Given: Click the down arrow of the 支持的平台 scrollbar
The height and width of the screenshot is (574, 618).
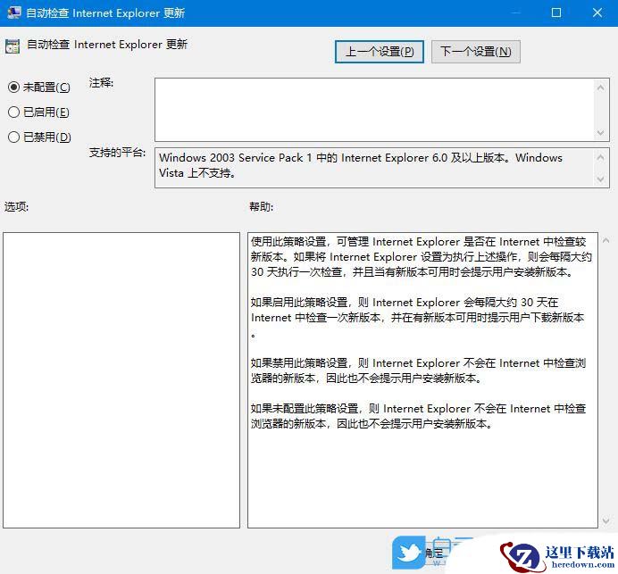Looking at the screenshot, I should [x=601, y=179].
